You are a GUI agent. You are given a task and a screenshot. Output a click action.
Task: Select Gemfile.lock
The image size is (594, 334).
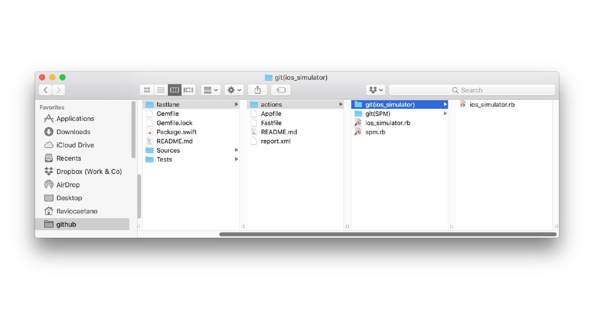[191, 123]
